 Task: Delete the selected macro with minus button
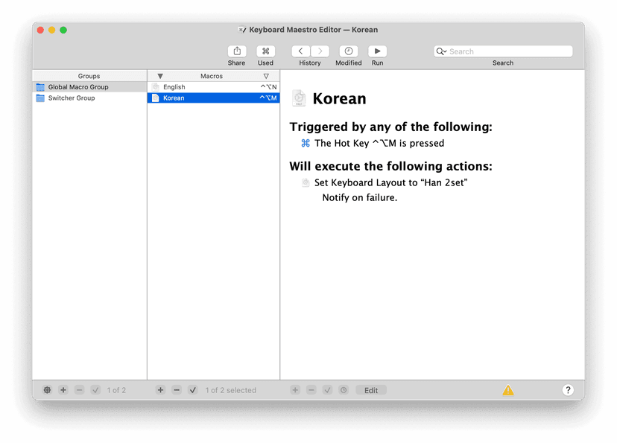coord(177,390)
